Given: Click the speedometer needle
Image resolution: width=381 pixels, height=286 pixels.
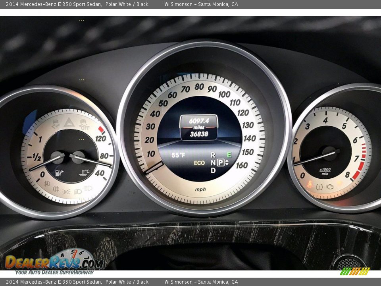Looking at the screenshot, I should (154, 168).
